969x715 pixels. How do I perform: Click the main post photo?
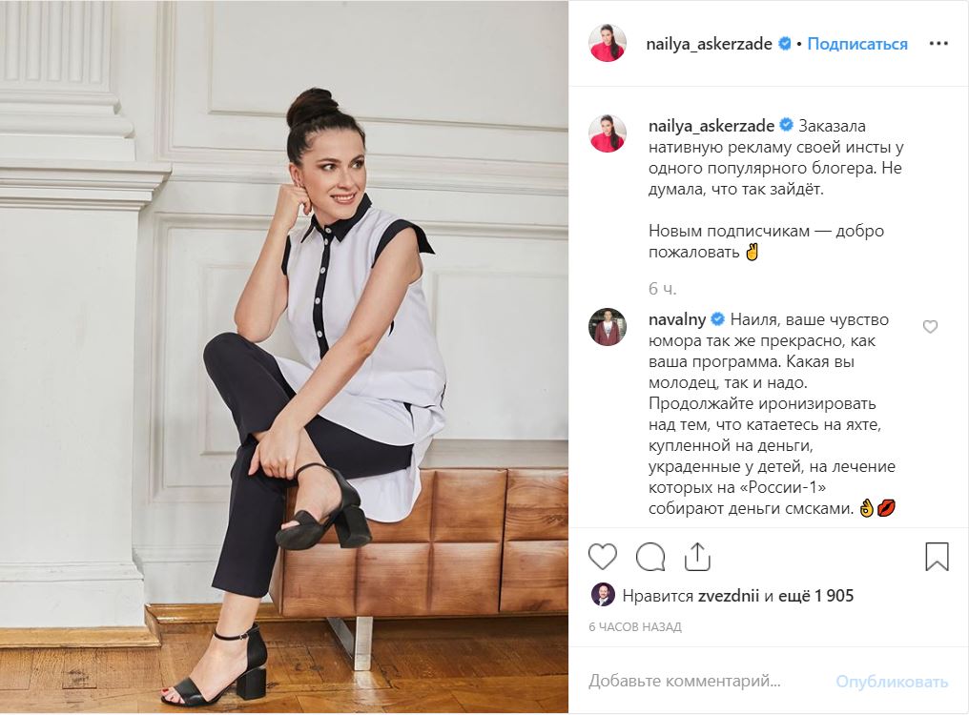pos(283,357)
